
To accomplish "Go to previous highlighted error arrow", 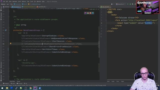I will (96, 9).
